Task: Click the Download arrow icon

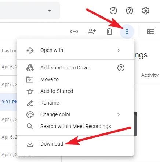Action: click(x=30, y=144)
